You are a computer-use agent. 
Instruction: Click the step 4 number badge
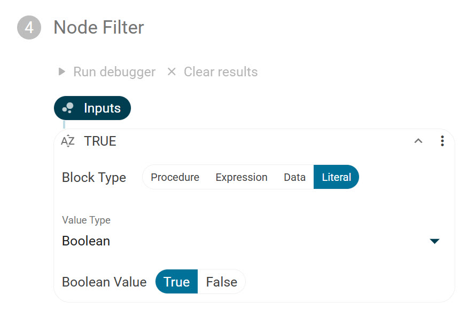[29, 27]
